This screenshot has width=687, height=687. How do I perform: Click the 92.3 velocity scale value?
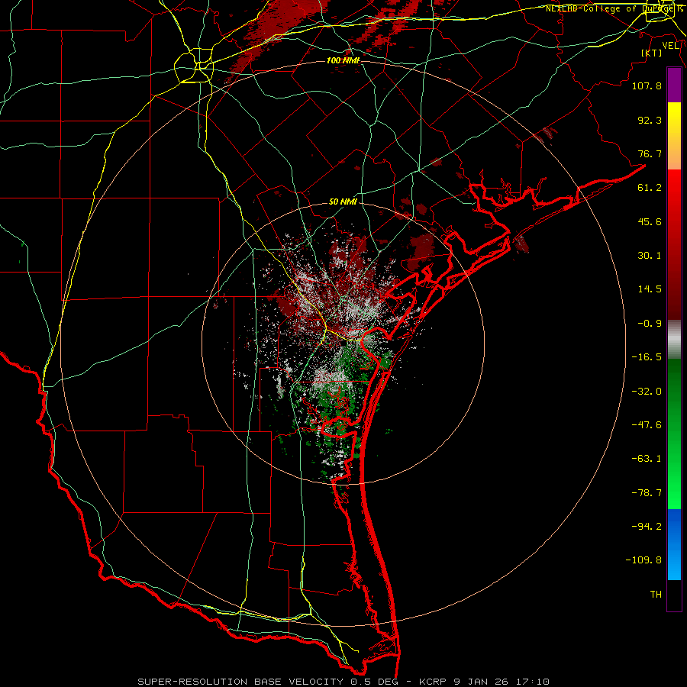click(x=650, y=120)
